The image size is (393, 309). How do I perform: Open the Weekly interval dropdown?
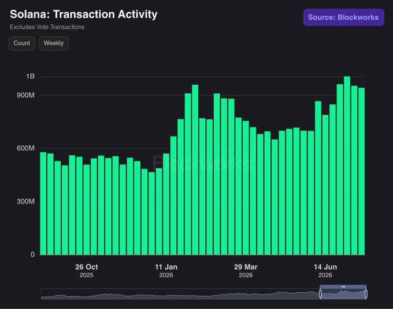(x=54, y=43)
